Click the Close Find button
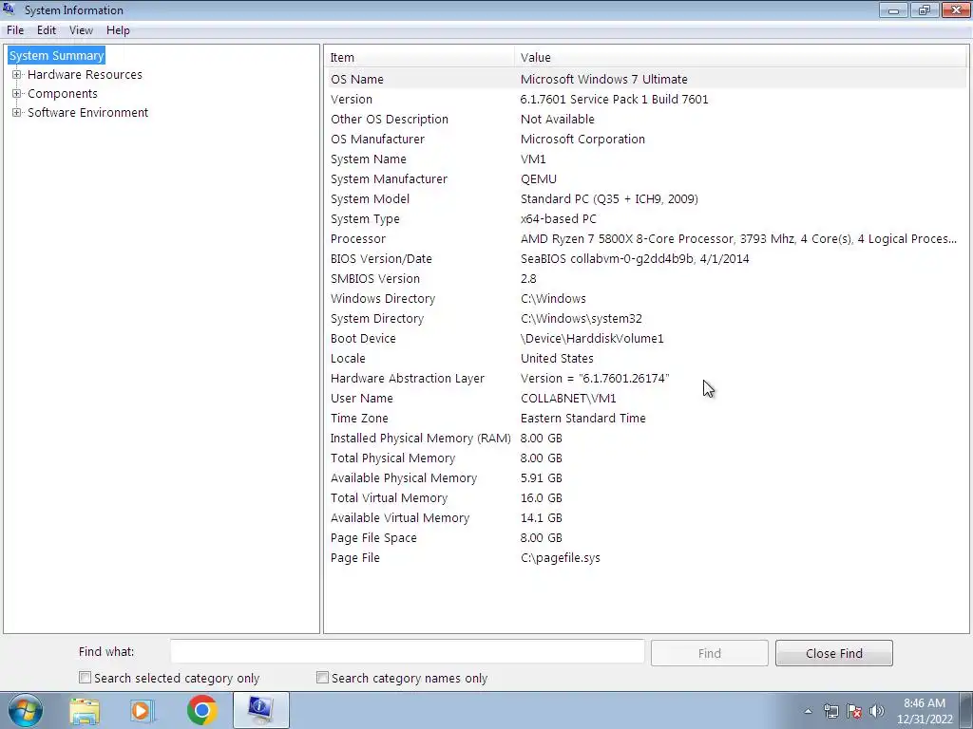This screenshot has width=973, height=729. (834, 653)
